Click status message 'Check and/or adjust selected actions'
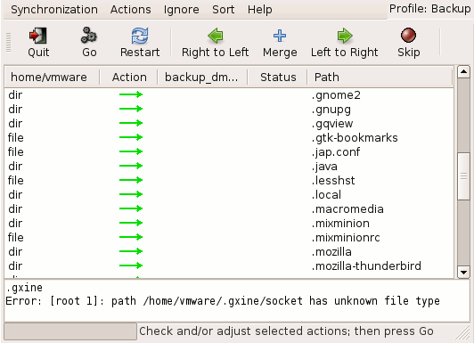 tap(286, 331)
